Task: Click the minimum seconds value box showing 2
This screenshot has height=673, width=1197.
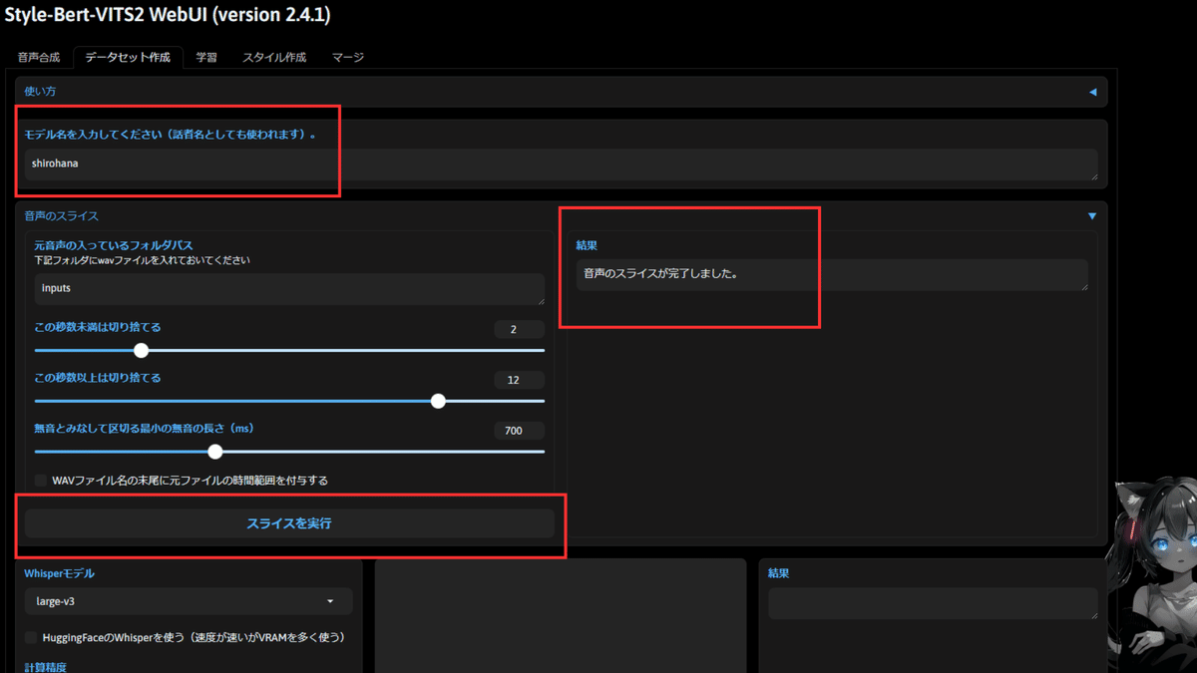Action: click(519, 329)
